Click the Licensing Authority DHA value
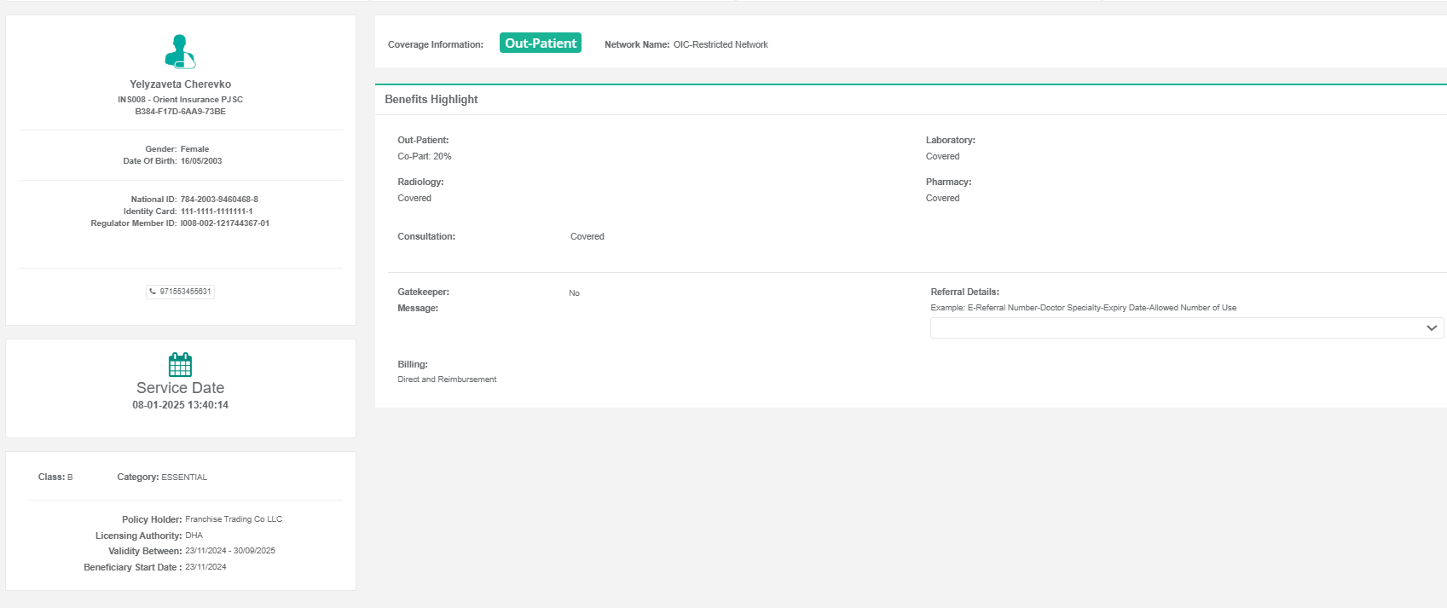 pos(194,536)
